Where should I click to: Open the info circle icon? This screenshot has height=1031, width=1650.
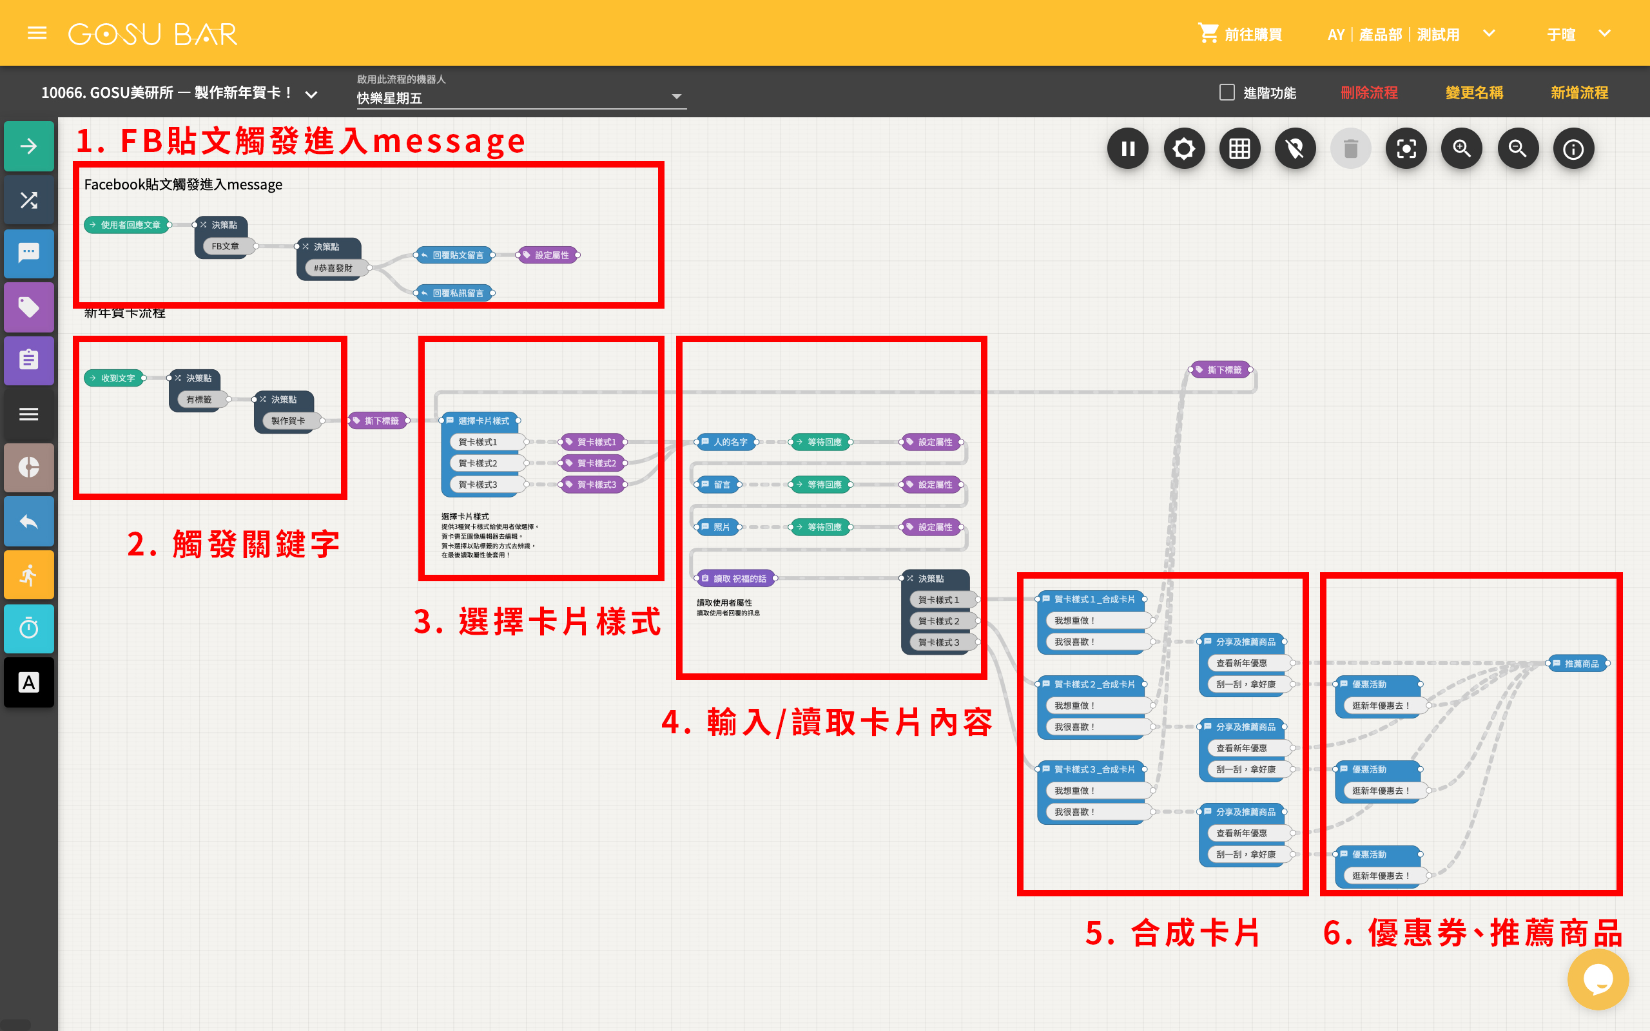point(1573,149)
